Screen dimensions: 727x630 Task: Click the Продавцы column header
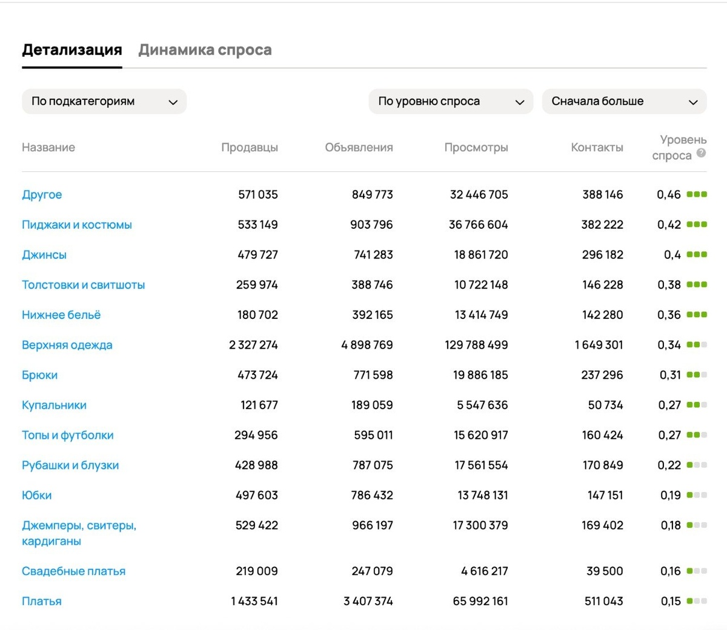pos(250,148)
